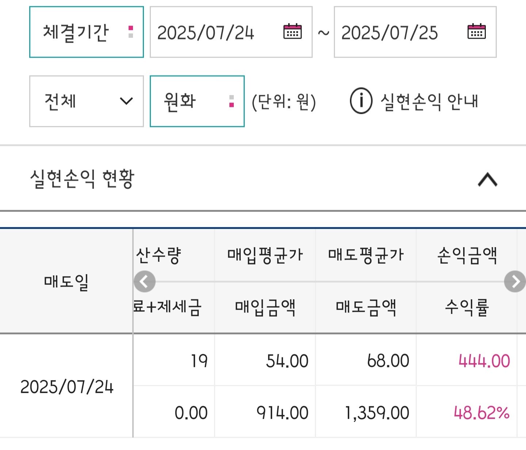Click the 수익률 column header
The image size is (526, 450).
467,307
